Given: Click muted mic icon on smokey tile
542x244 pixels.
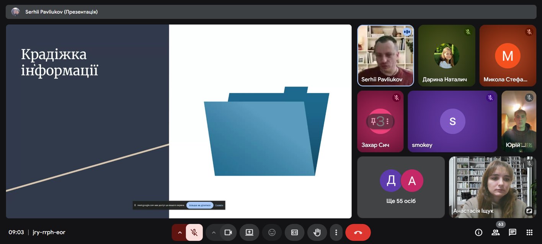Looking at the screenshot, I should click(490, 98).
